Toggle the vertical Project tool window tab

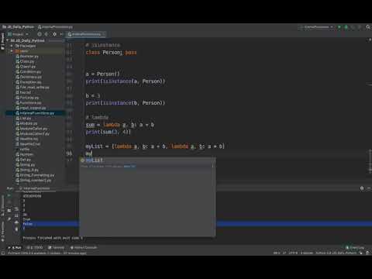click(2, 40)
